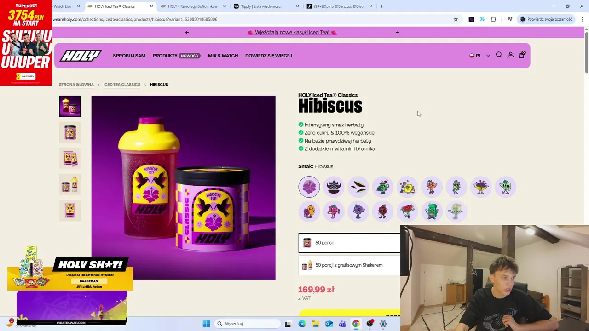
Task: Open Windows Start menu
Action: pyautogui.click(x=206, y=324)
